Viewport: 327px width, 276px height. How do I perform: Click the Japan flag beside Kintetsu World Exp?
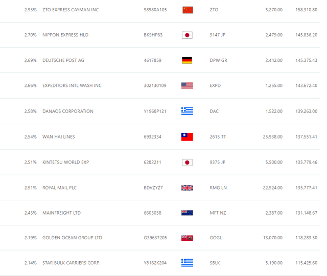[x=188, y=163]
